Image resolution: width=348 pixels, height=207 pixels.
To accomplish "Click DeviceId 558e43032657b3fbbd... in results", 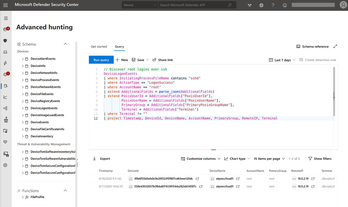I will coord(165,186).
